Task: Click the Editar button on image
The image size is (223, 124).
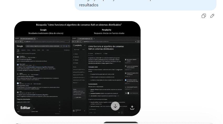Action: point(25,108)
